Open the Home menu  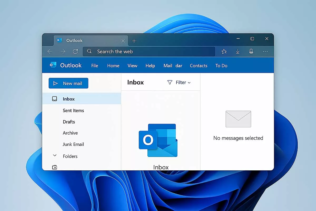pos(113,66)
